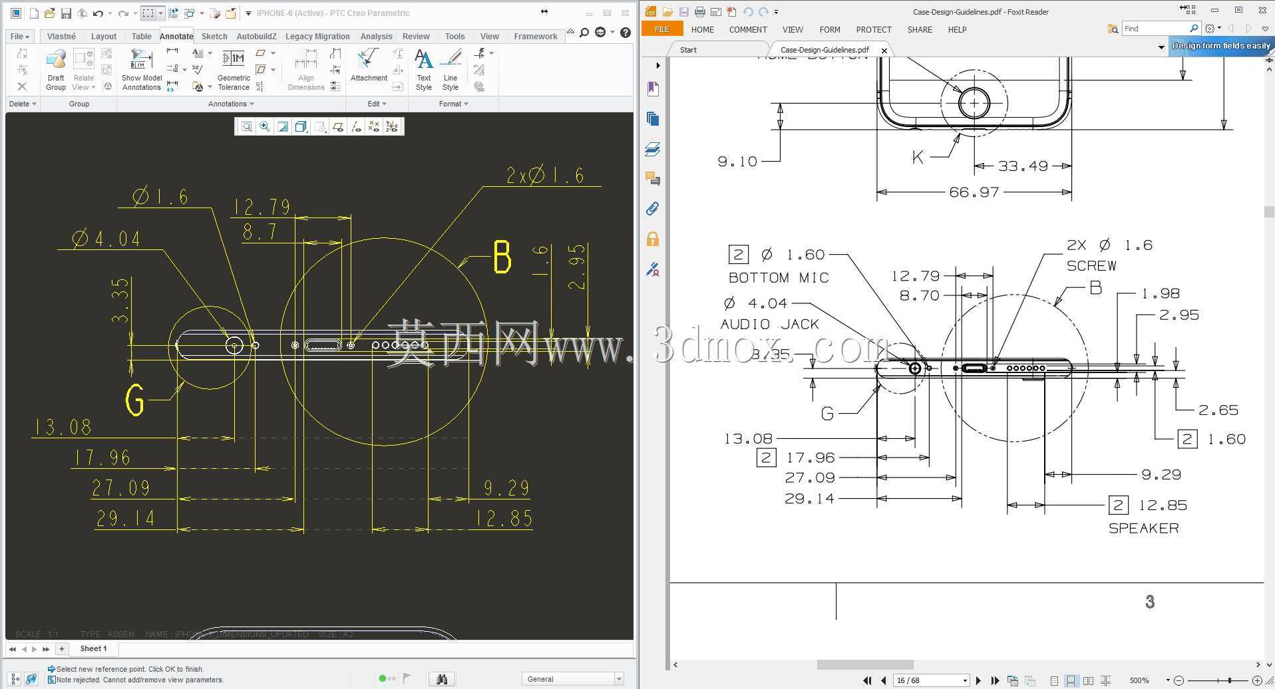Add a new sheet with plus button
The height and width of the screenshot is (689, 1275).
tap(61, 648)
